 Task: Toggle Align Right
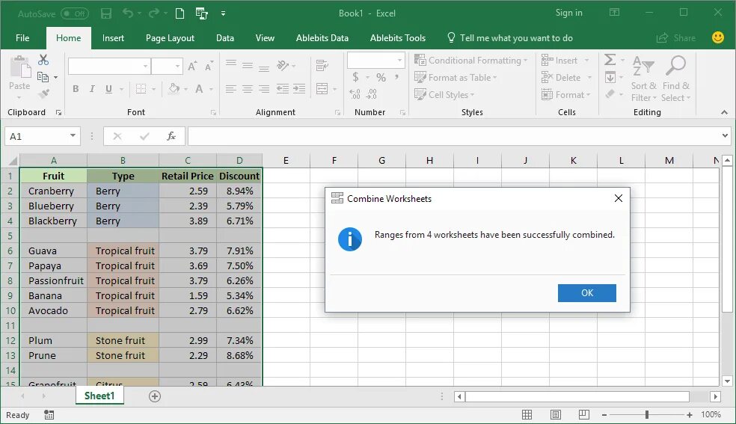(264, 89)
